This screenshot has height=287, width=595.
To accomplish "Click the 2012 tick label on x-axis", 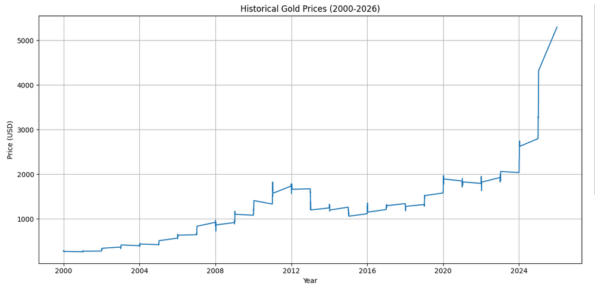I will pyautogui.click(x=291, y=271).
